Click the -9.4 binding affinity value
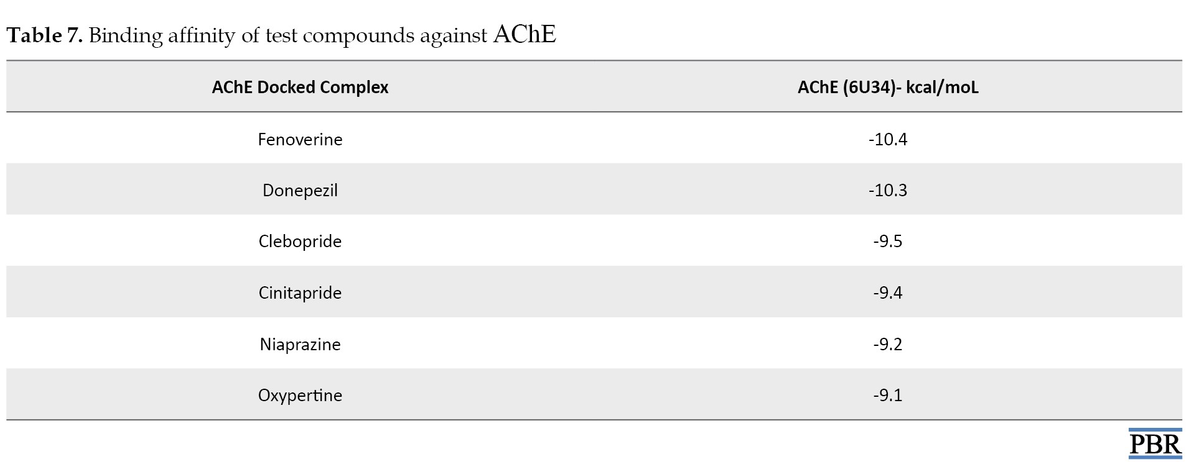 coord(888,292)
